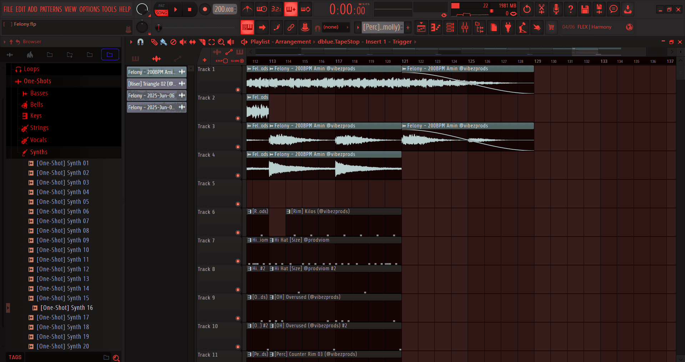Click the scissors audio editor icon
685x362 pixels.
tap(542, 9)
